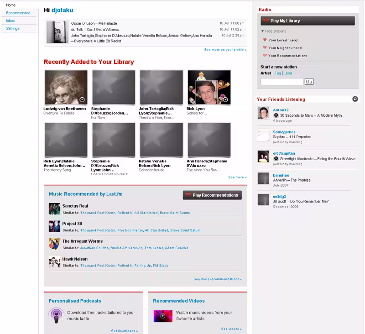Open the Get downloads link
The image size is (365, 334).
124,331
